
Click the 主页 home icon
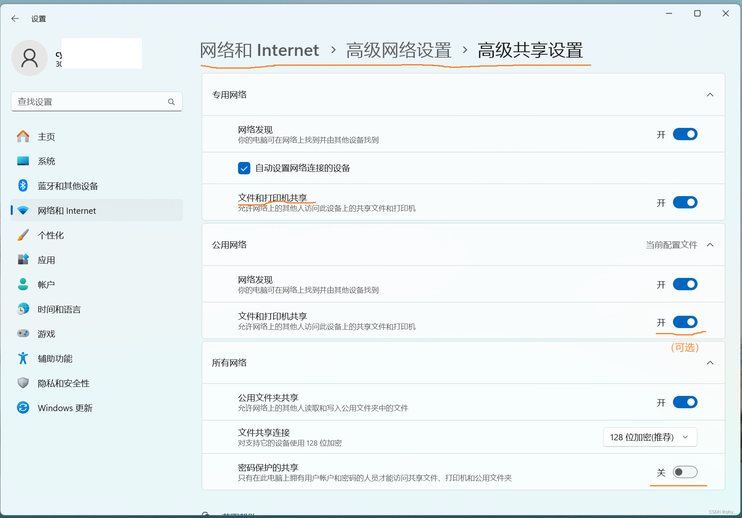pos(23,136)
